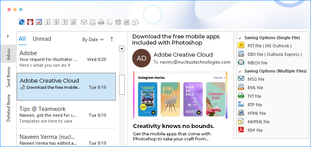The width and height of the screenshot is (311, 147).
Task: Click the Summer Sale story thumbnail
Action: point(216,99)
